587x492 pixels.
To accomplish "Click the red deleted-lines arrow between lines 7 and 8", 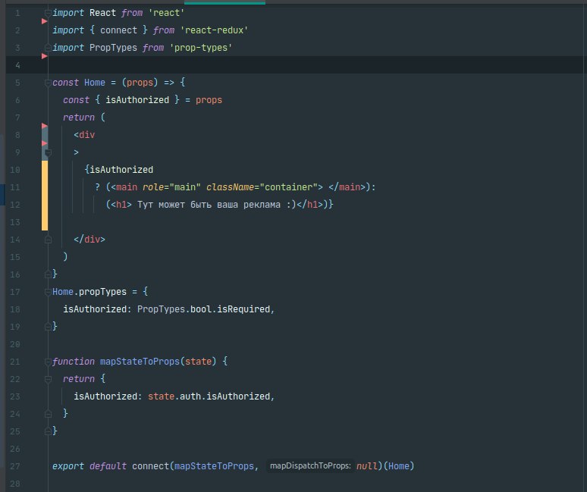I will [44, 126].
